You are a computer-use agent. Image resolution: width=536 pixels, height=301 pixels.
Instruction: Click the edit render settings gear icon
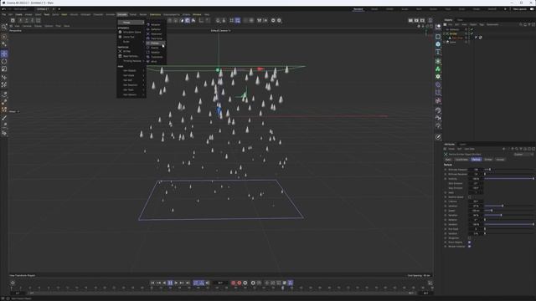(422, 20)
